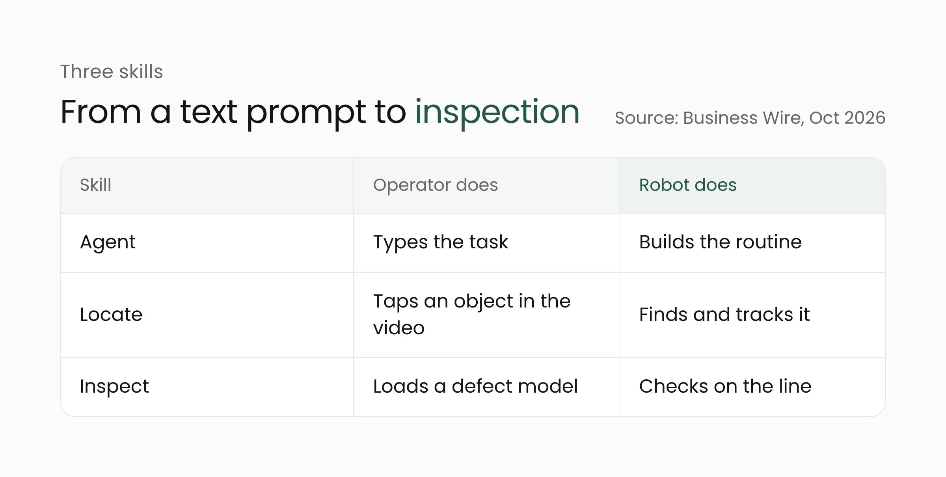946x477 pixels.
Task: Click the 'Checks on the line' cell
Action: (x=753, y=387)
